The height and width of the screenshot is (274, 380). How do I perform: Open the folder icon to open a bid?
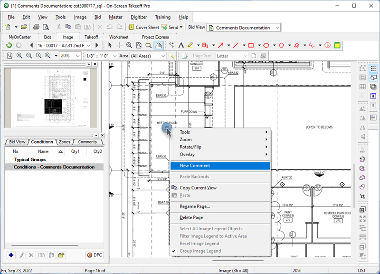pyautogui.click(x=24, y=27)
